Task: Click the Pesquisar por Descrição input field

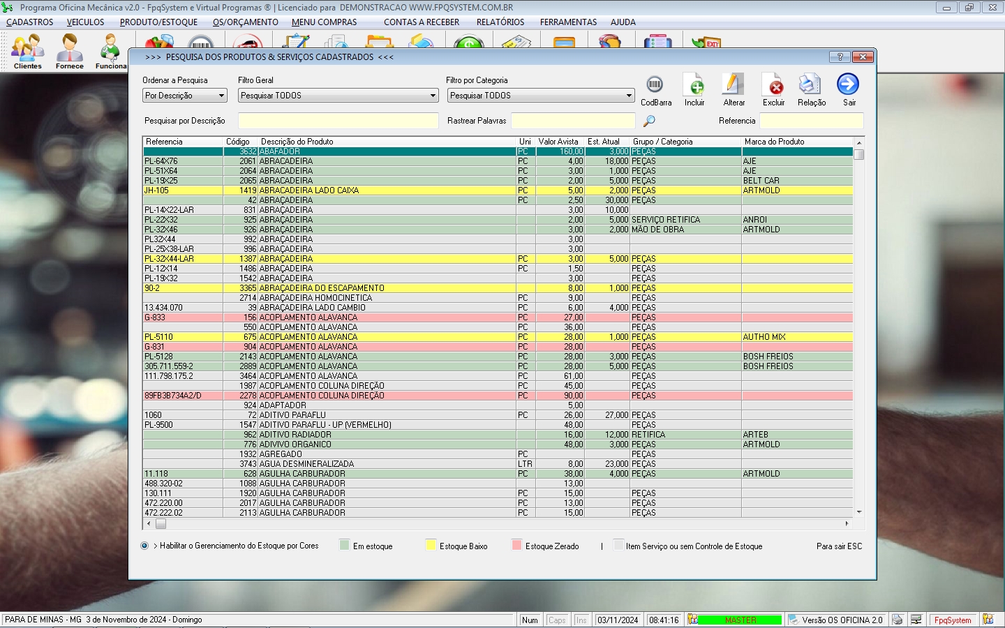Action: tap(338, 121)
